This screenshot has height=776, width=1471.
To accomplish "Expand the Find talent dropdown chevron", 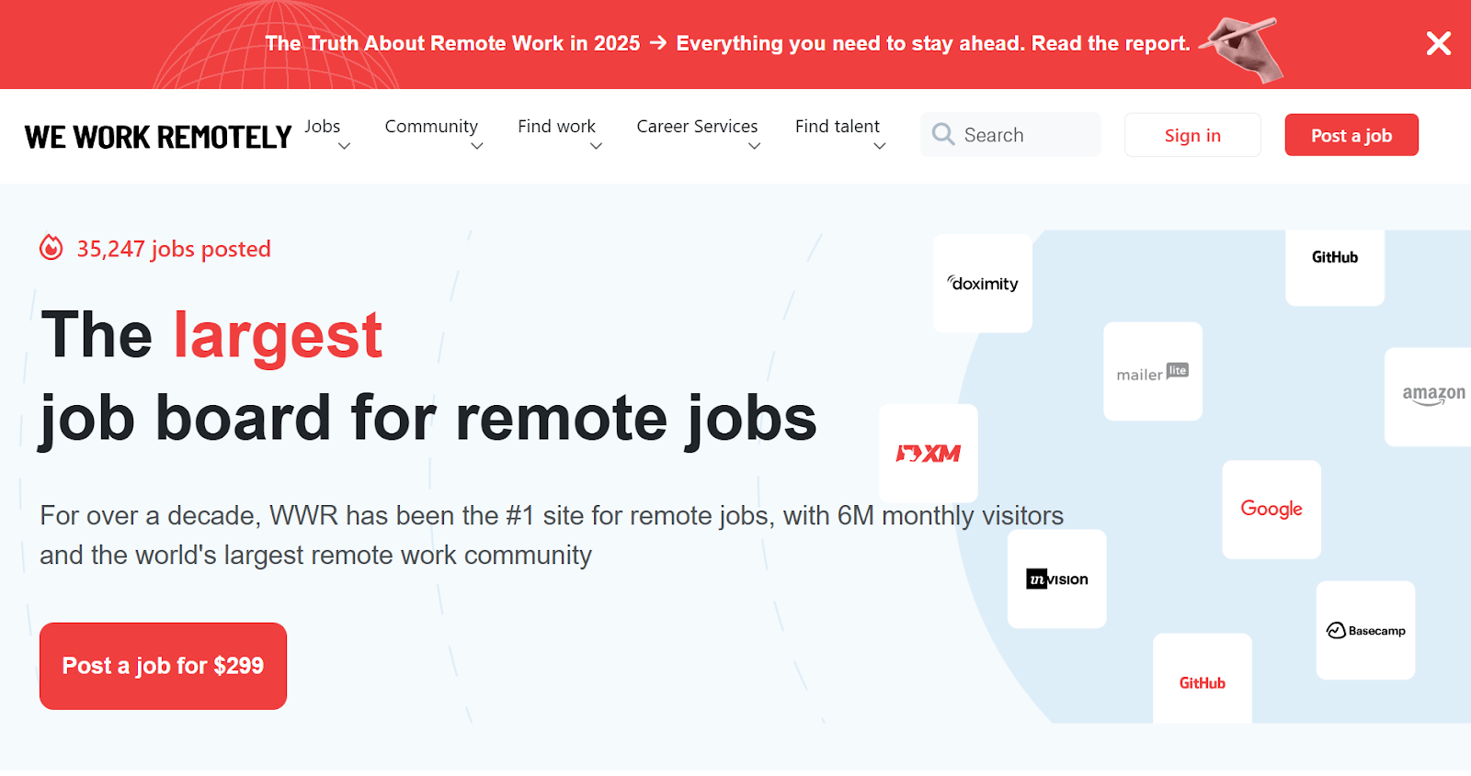I will point(880,146).
